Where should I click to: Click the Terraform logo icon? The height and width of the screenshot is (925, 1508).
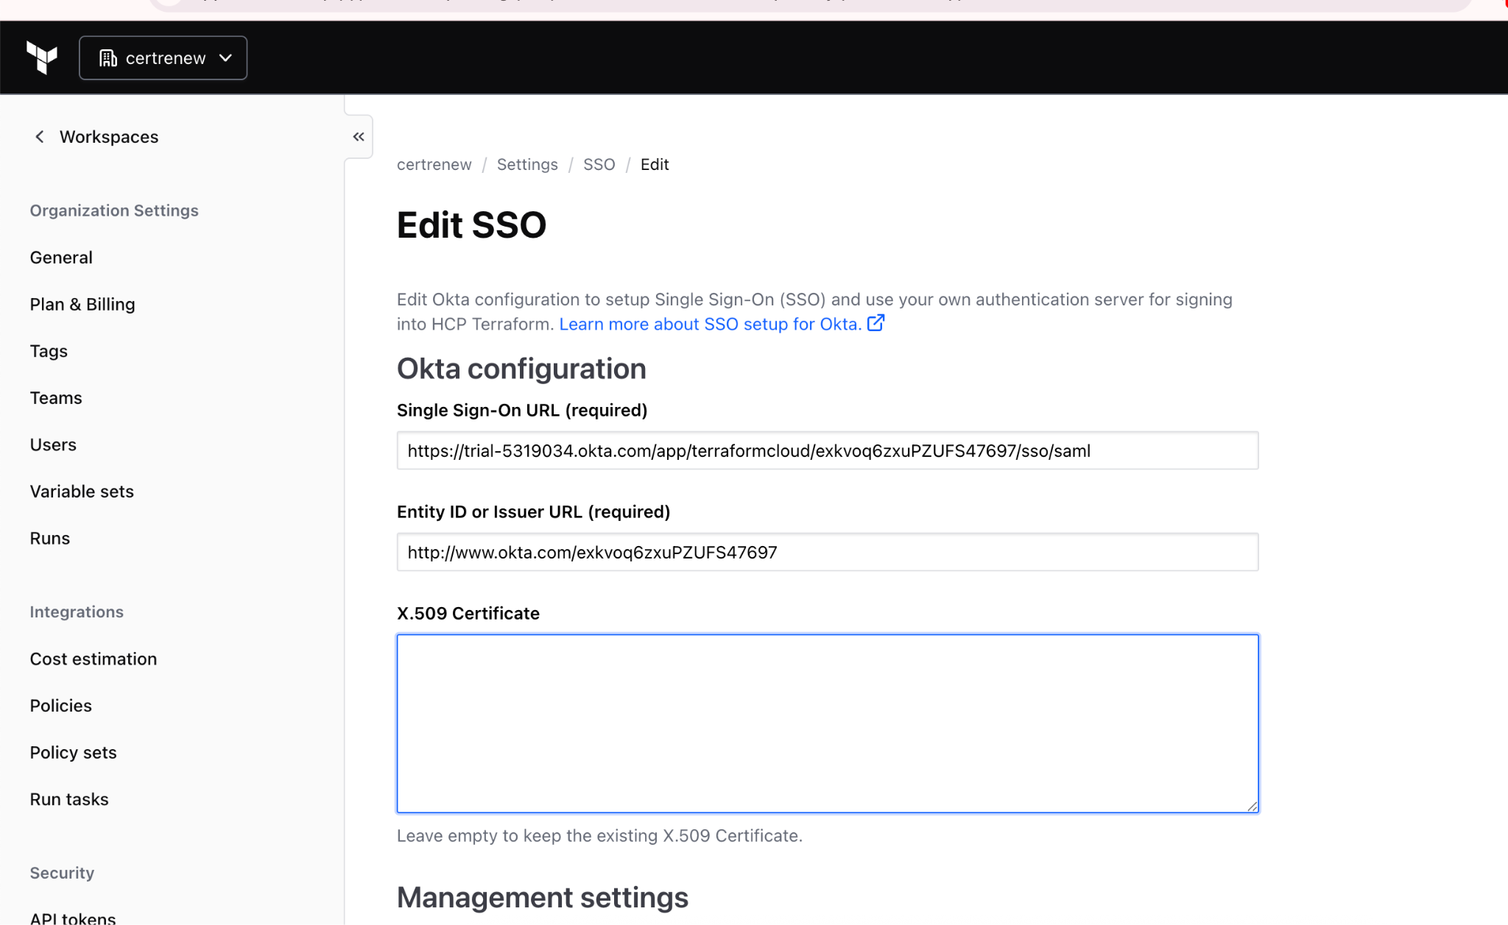pos(42,57)
